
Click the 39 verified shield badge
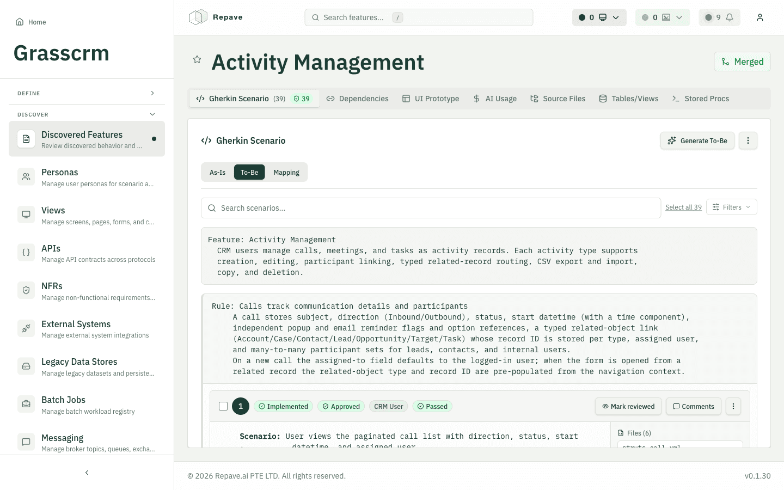point(302,99)
